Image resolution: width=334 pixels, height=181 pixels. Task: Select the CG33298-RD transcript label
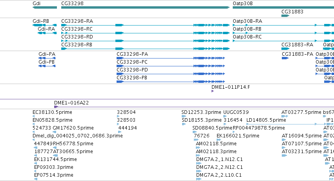[x=77, y=37]
